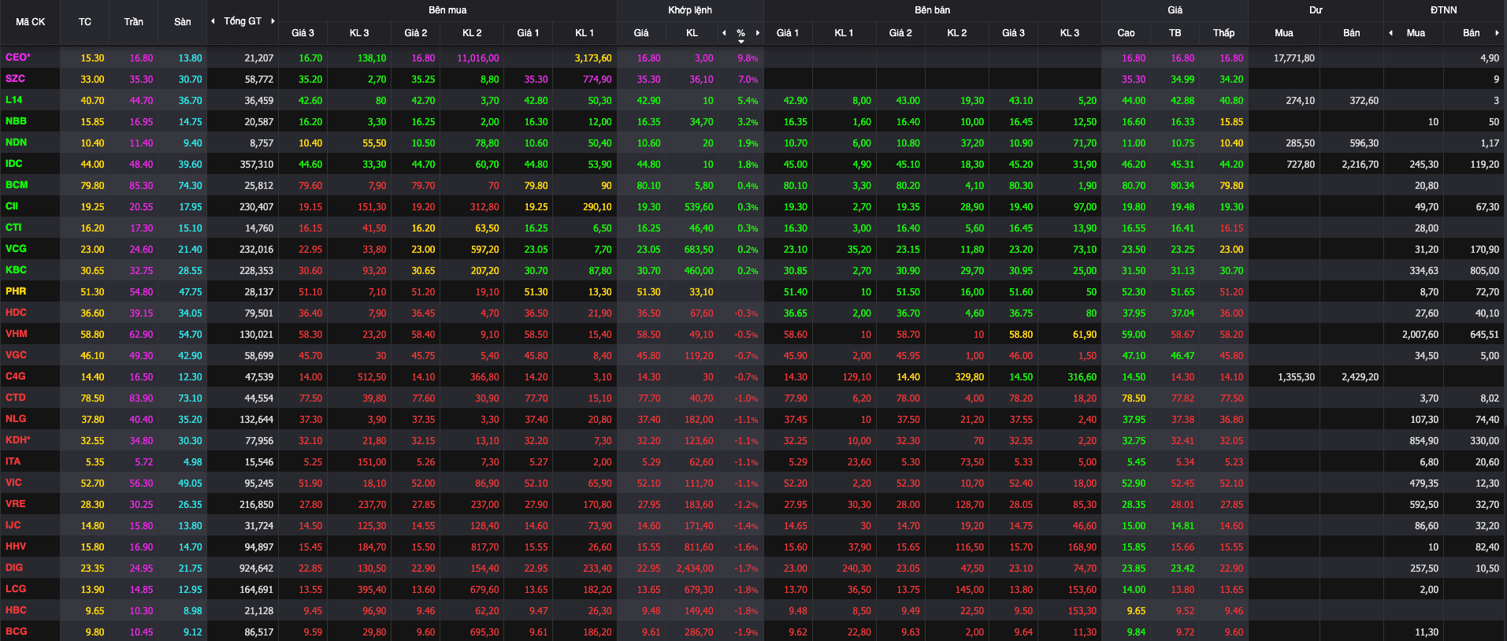Click the Bên bán group header
The image size is (1507, 641).
[x=932, y=10]
